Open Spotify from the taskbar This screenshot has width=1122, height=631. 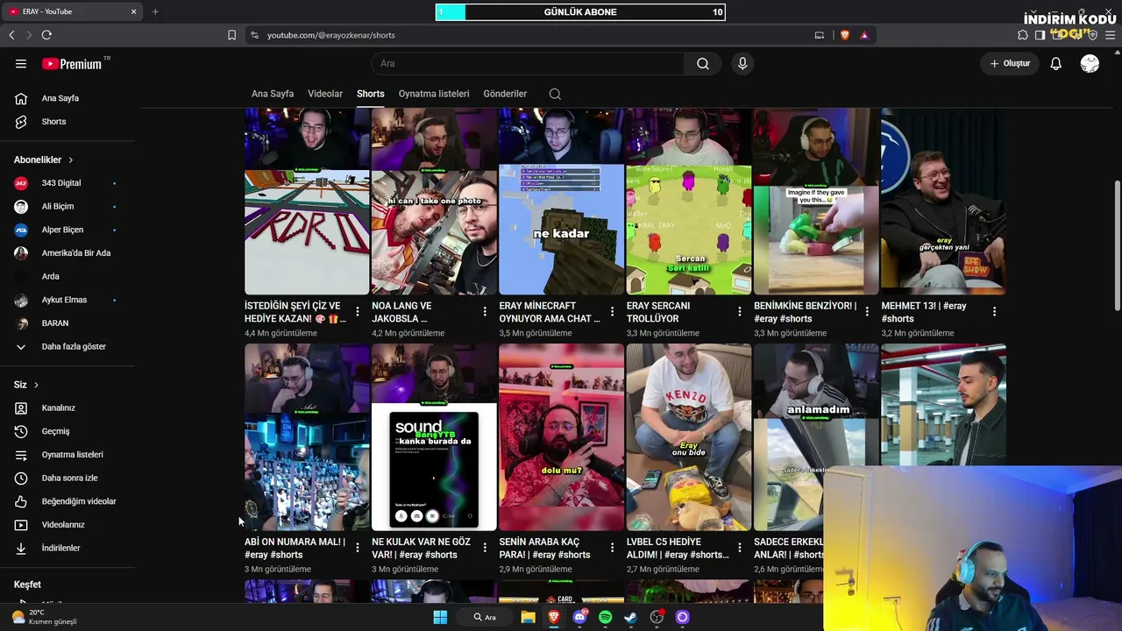pyautogui.click(x=605, y=617)
